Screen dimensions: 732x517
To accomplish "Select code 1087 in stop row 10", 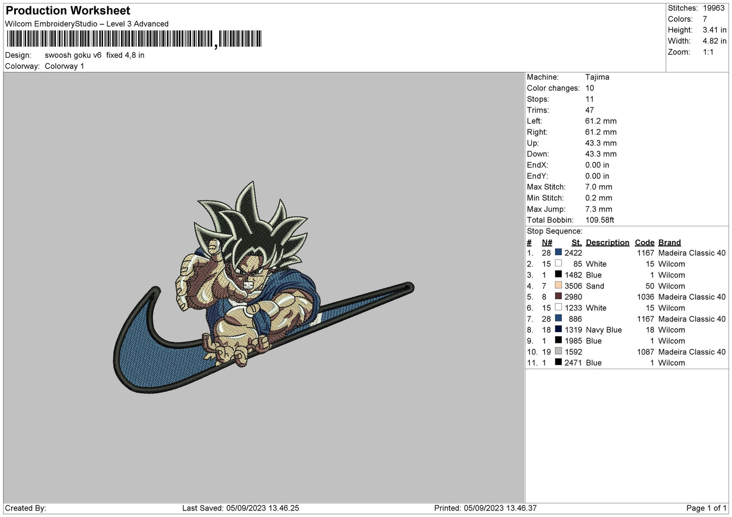I will coord(646,352).
